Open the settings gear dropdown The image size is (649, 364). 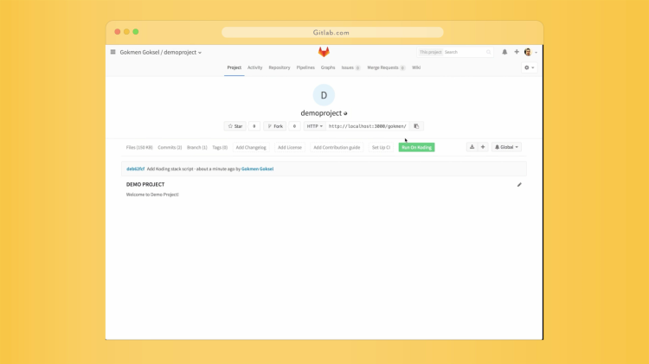tap(529, 67)
